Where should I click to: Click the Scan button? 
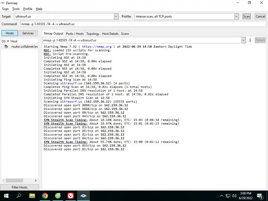[x=247, y=16]
